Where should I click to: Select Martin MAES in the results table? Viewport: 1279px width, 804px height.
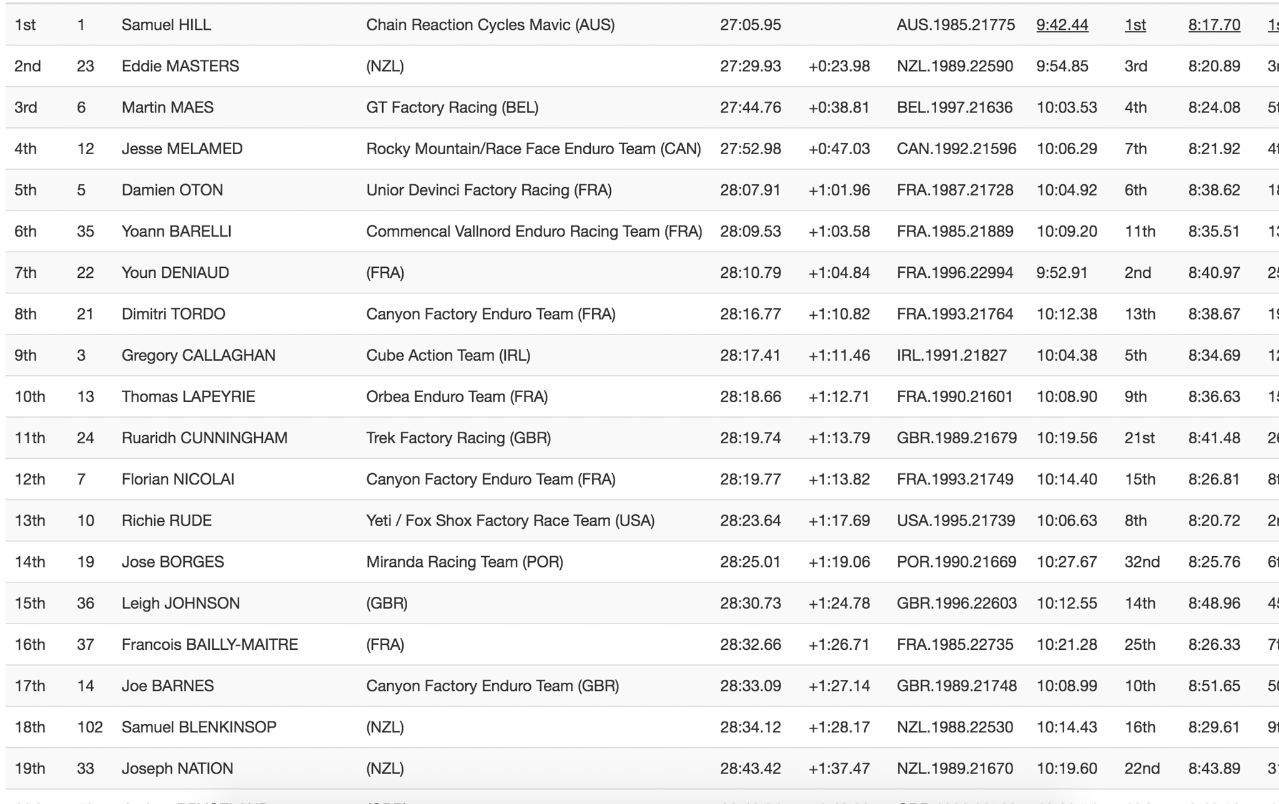pyautogui.click(x=167, y=107)
